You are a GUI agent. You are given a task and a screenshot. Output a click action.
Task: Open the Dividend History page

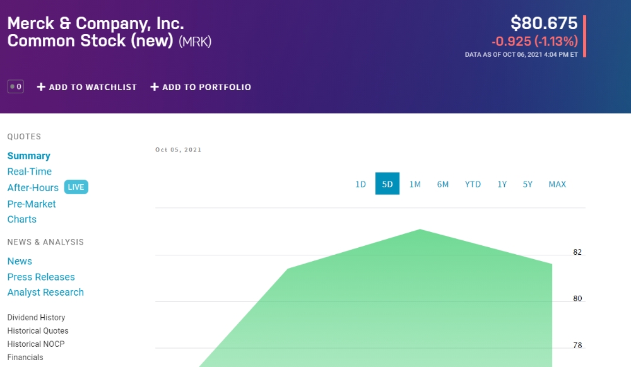[36, 317]
